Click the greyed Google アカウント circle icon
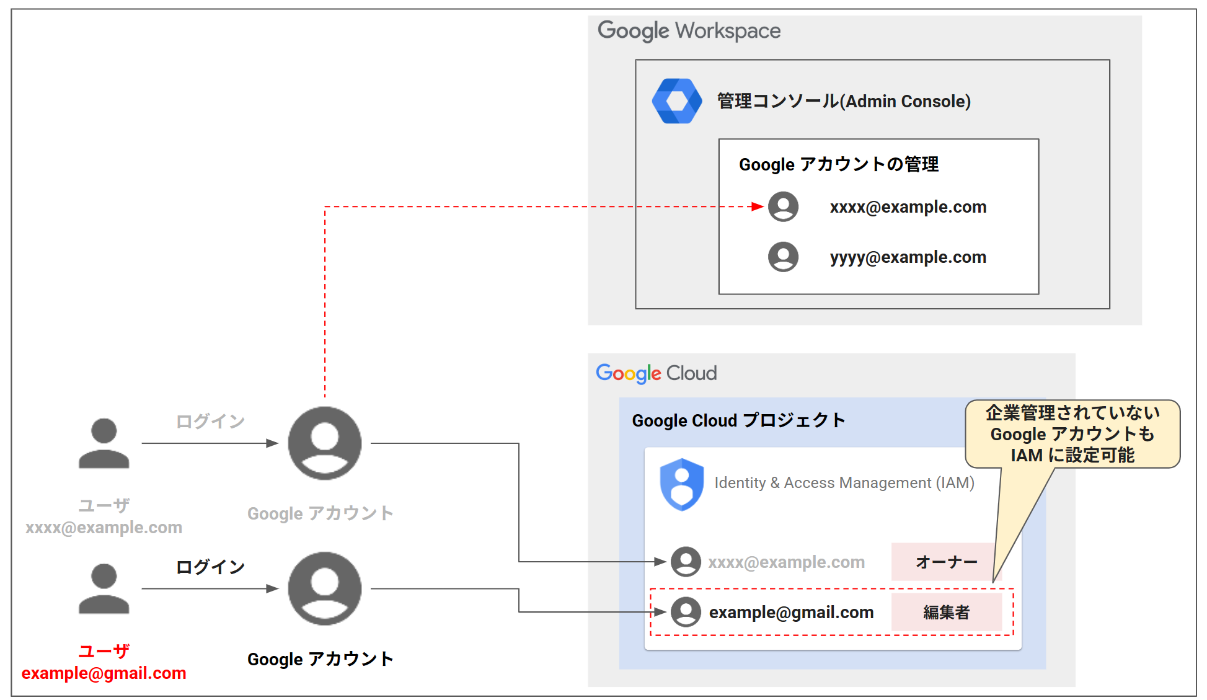The width and height of the screenshot is (1207, 700). click(324, 443)
